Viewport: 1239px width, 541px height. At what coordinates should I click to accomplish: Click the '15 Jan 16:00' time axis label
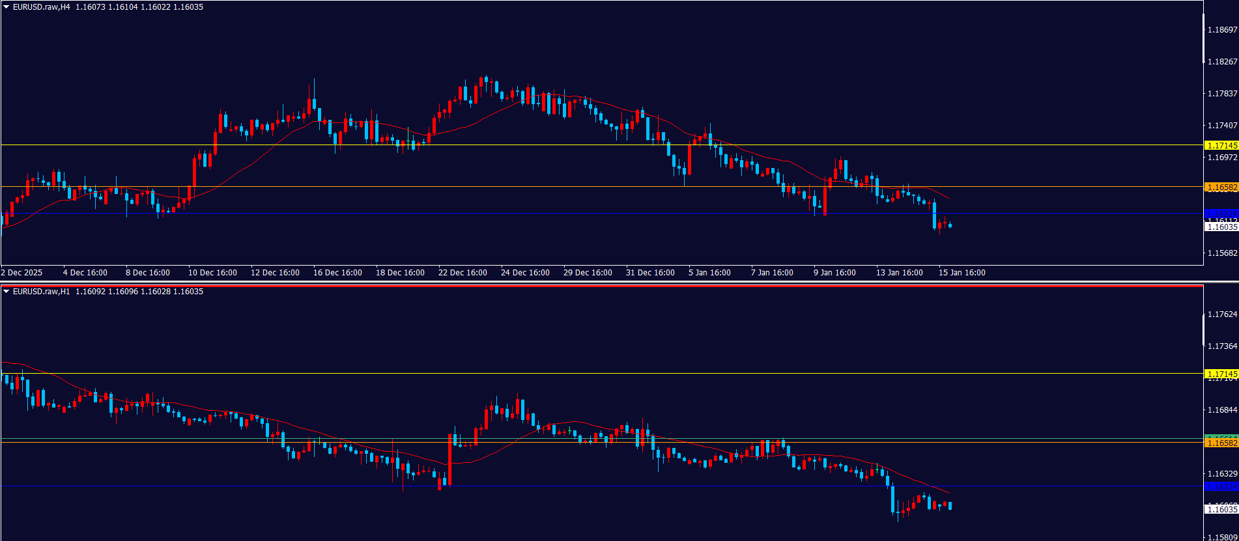(961, 273)
